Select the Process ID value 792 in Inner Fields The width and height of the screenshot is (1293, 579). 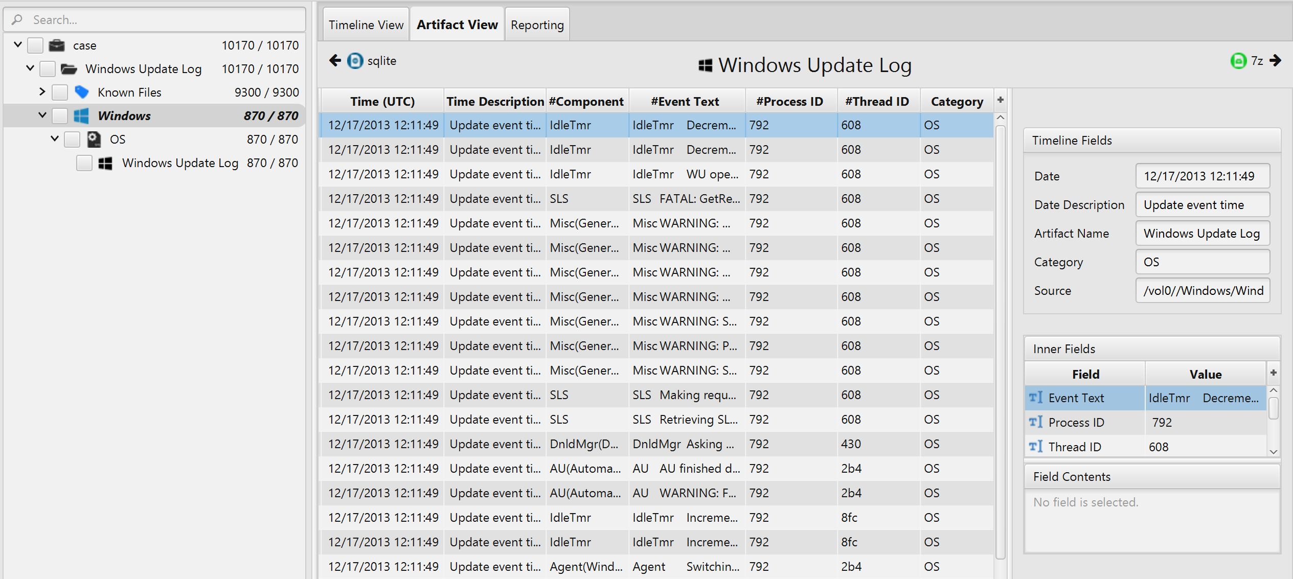(x=1206, y=422)
